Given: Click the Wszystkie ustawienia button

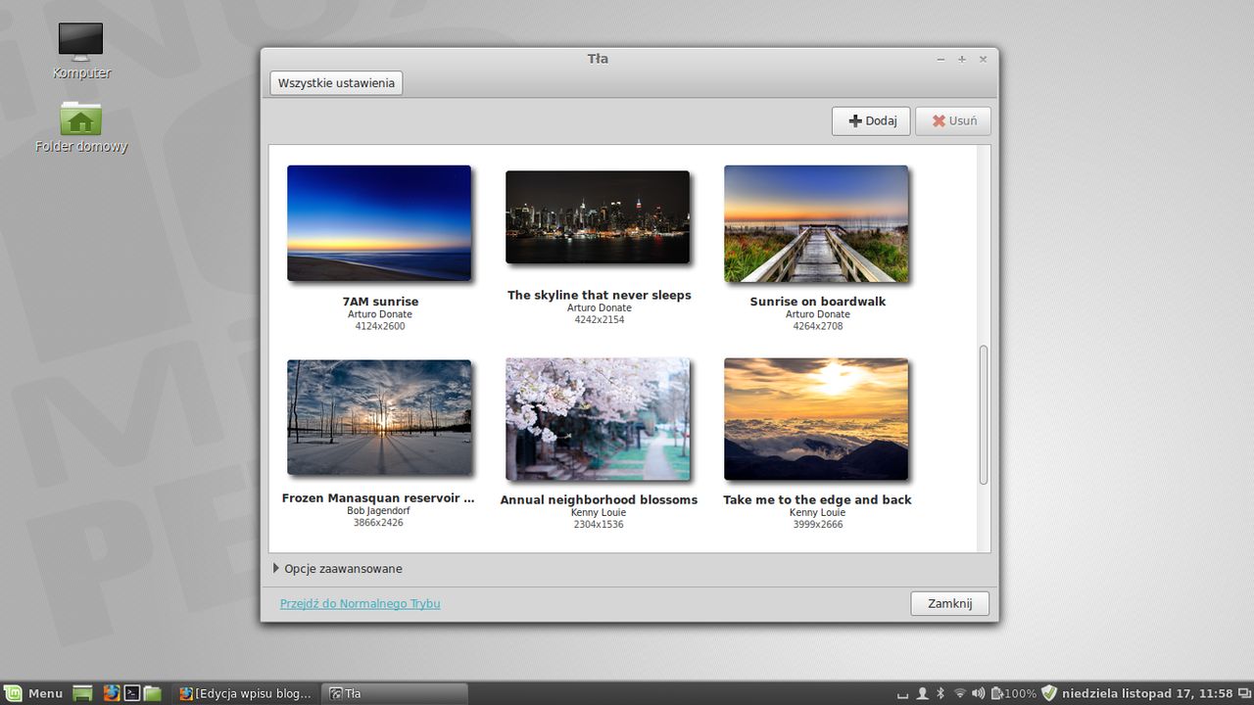Looking at the screenshot, I should (x=336, y=83).
